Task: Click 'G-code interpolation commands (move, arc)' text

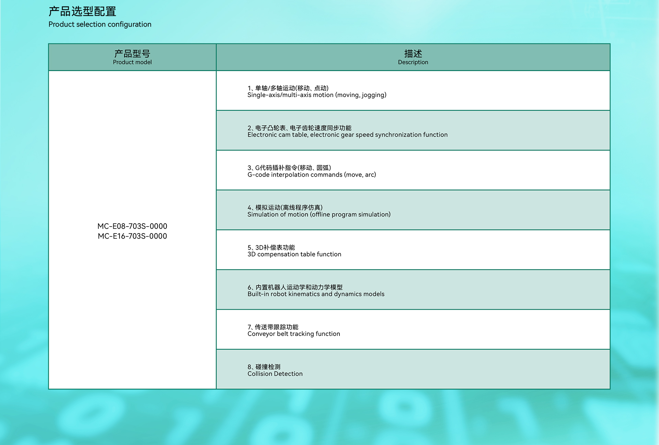Action: click(x=312, y=175)
